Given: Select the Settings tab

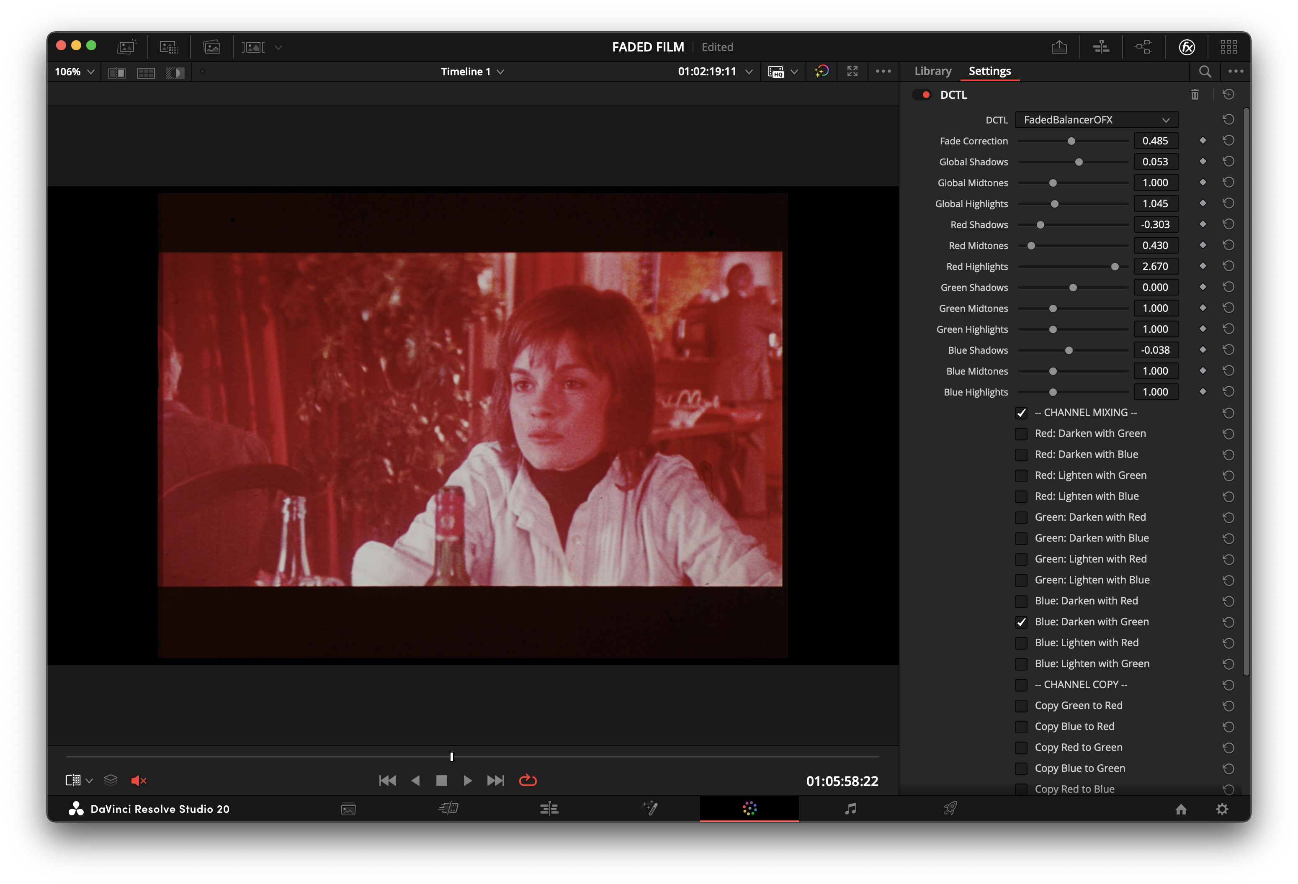Looking at the screenshot, I should [989, 71].
